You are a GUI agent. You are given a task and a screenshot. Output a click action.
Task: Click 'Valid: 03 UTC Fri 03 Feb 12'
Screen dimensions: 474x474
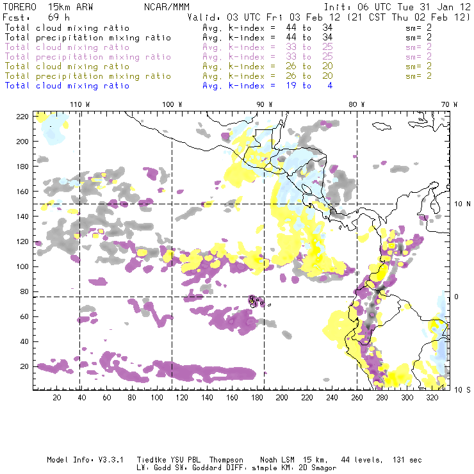[264, 17]
